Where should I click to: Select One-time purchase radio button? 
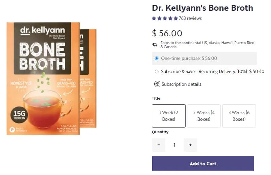157,59
